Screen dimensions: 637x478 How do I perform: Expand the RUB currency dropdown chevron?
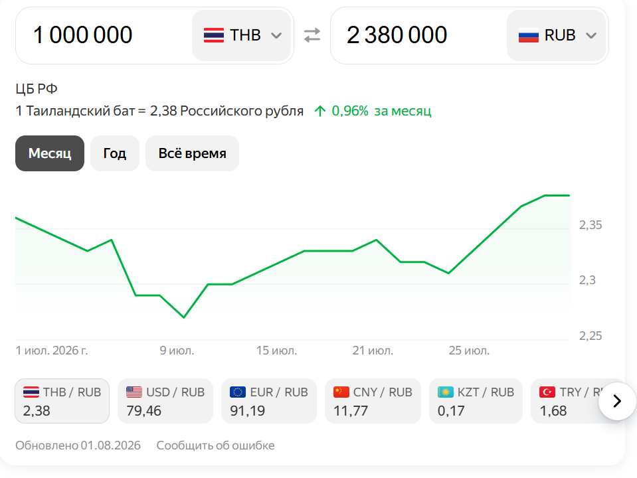[x=591, y=36]
